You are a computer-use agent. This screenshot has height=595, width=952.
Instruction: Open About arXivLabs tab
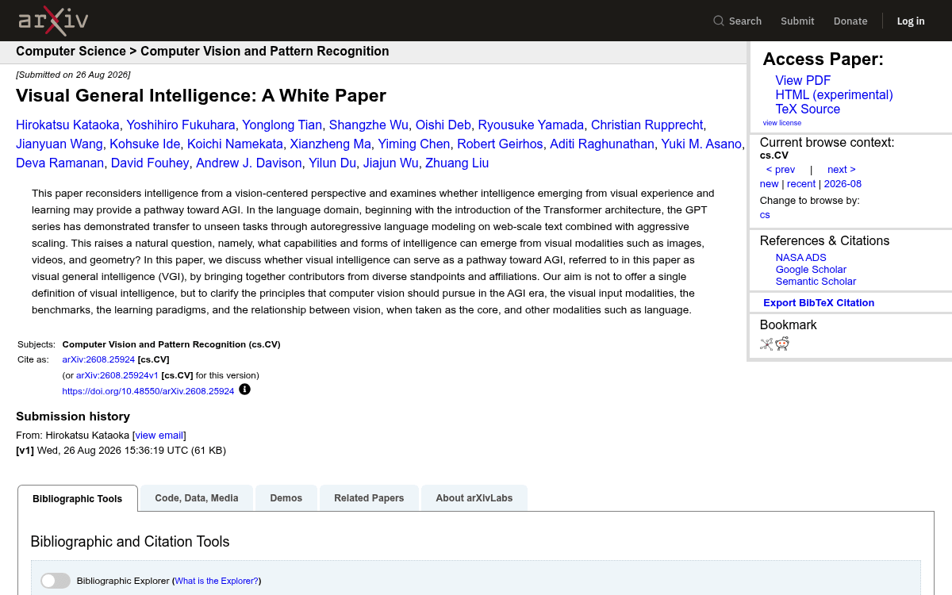[474, 498]
